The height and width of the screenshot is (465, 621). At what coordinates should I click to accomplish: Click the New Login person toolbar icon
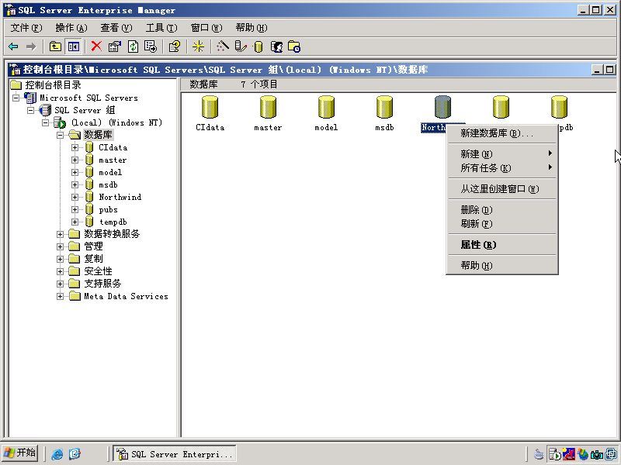point(276,46)
